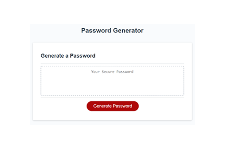Click the word Generator in the page title
Viewport: 225px width, 149px height.
point(128,30)
